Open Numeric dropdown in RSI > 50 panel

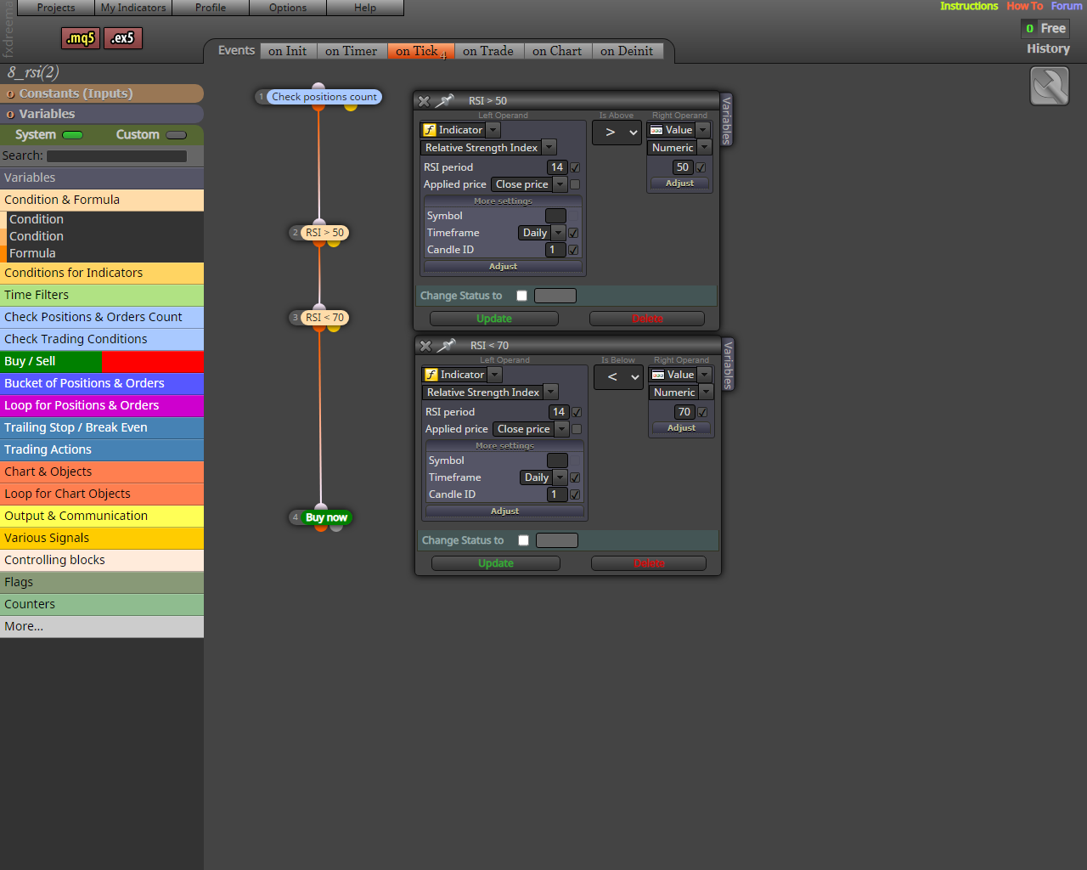(704, 148)
